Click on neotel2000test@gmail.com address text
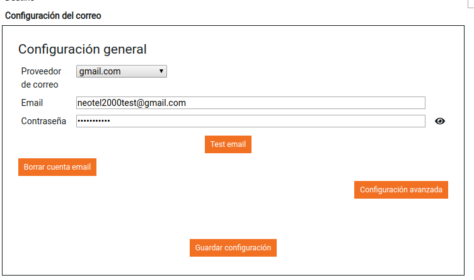This screenshot has width=474, height=280. pos(131,103)
